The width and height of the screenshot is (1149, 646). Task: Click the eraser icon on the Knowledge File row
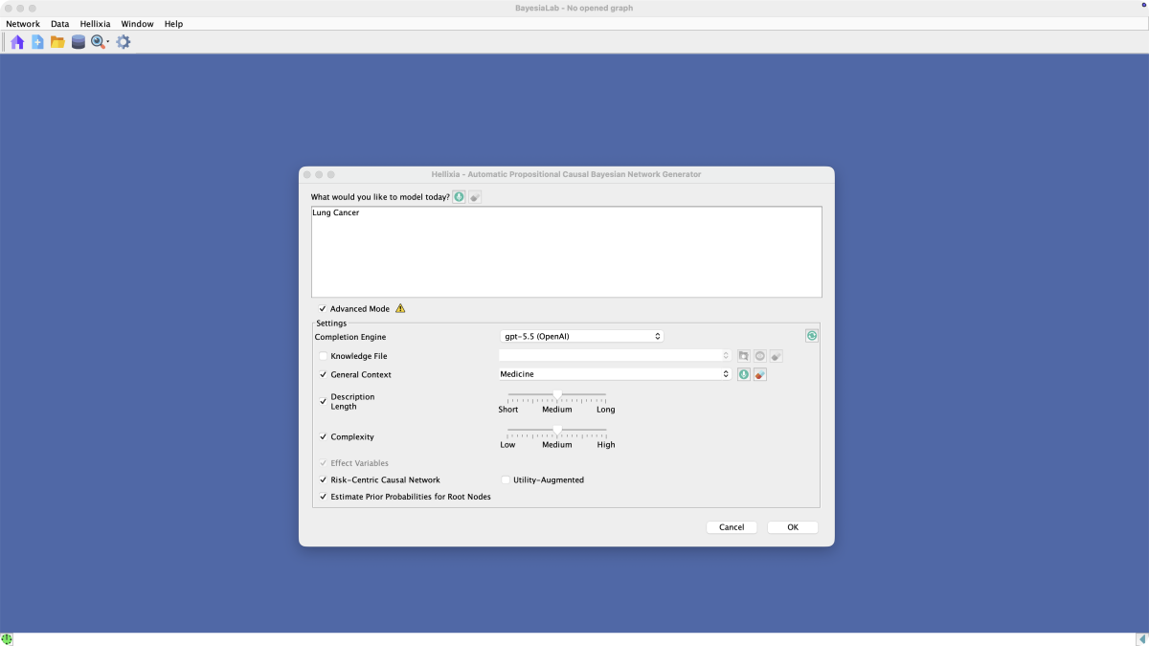click(x=777, y=355)
